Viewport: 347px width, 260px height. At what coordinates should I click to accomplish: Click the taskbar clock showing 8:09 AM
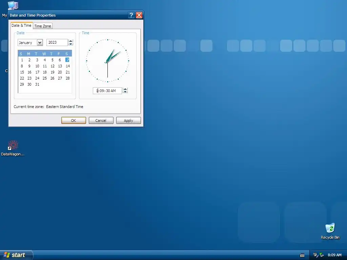(334, 255)
